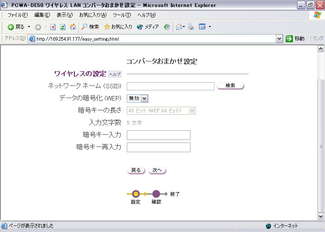Click the vertical scrollbar thumb

321,146
